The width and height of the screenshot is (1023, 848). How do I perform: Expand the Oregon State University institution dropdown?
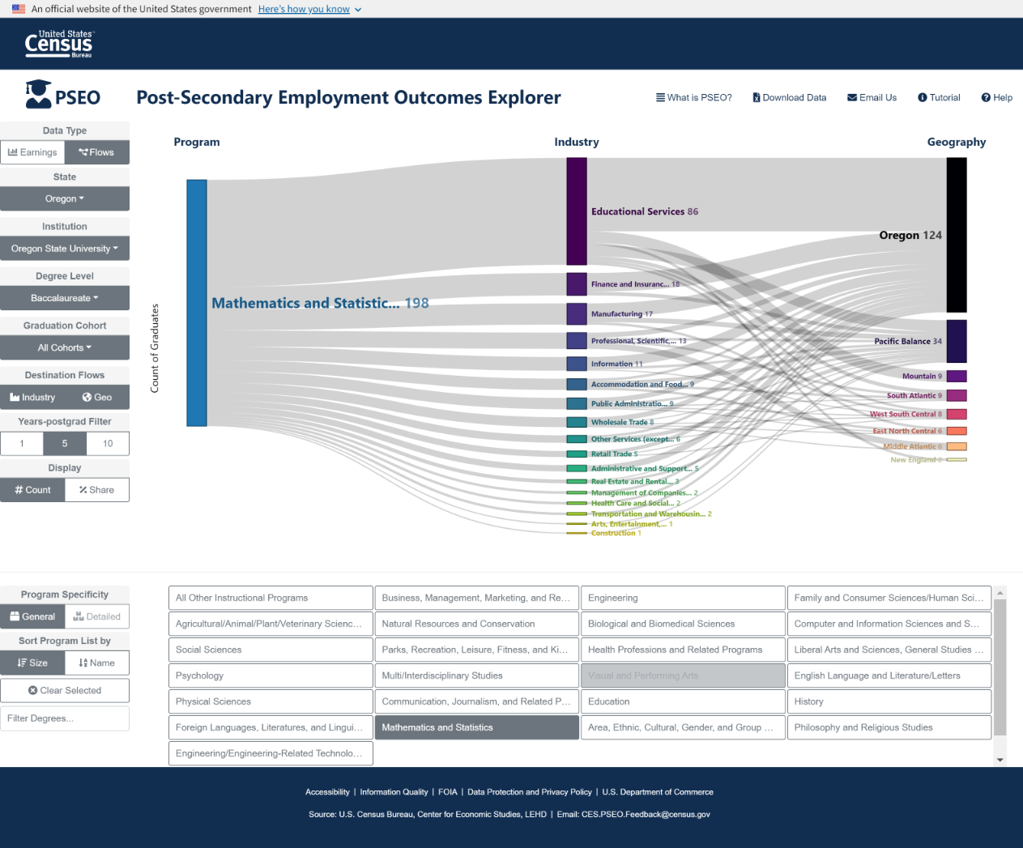65,249
